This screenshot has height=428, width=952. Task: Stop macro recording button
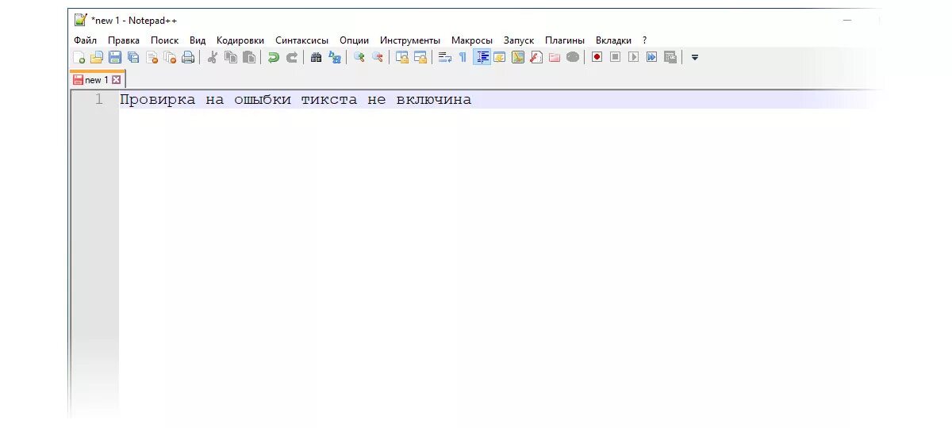[616, 57]
